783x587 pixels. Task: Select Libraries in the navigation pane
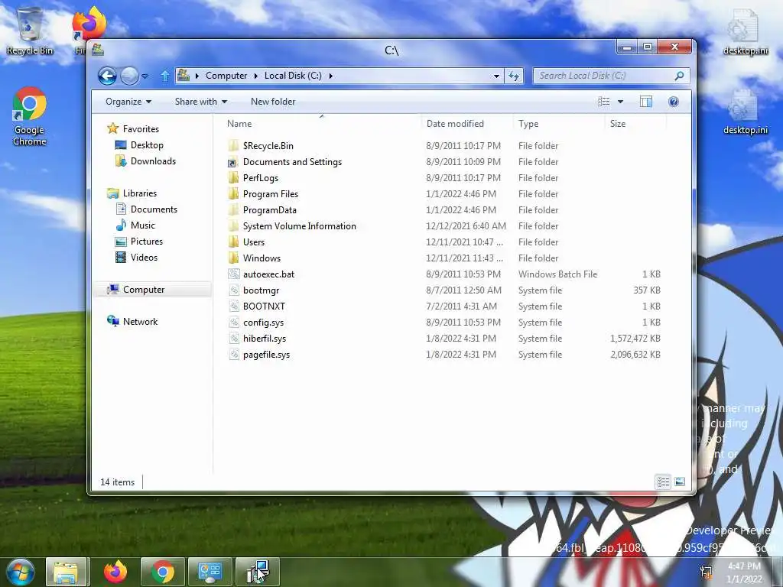tap(140, 193)
